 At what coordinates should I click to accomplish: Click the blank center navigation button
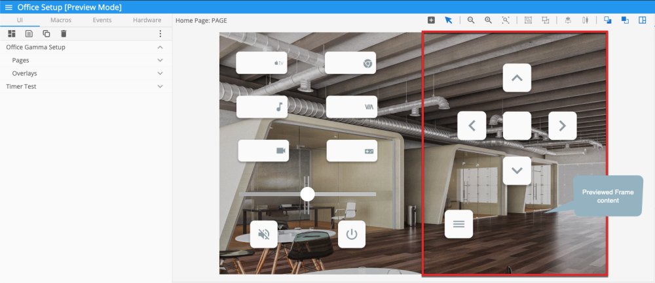(517, 125)
